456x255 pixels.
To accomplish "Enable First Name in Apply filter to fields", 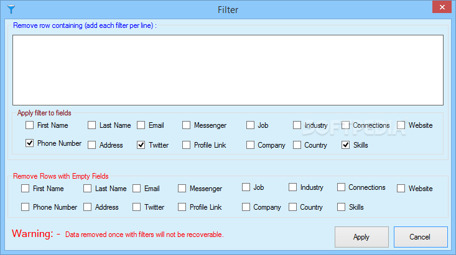I will coord(29,125).
